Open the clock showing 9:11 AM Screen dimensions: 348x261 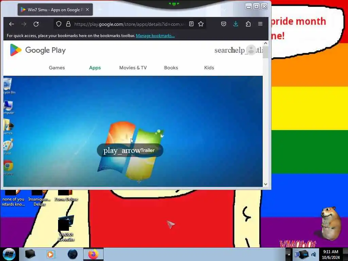coord(331,255)
